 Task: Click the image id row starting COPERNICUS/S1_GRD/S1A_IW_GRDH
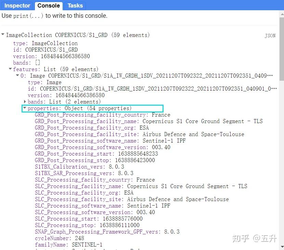152,89
